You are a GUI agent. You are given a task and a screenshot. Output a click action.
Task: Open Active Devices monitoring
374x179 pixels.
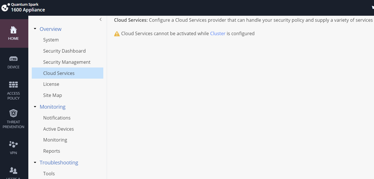coord(58,129)
